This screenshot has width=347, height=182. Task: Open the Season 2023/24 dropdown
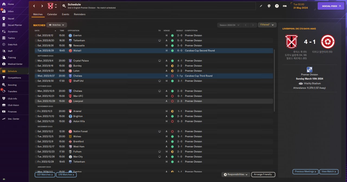(x=229, y=25)
